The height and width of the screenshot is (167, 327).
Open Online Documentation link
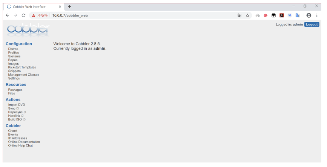tap(24, 142)
